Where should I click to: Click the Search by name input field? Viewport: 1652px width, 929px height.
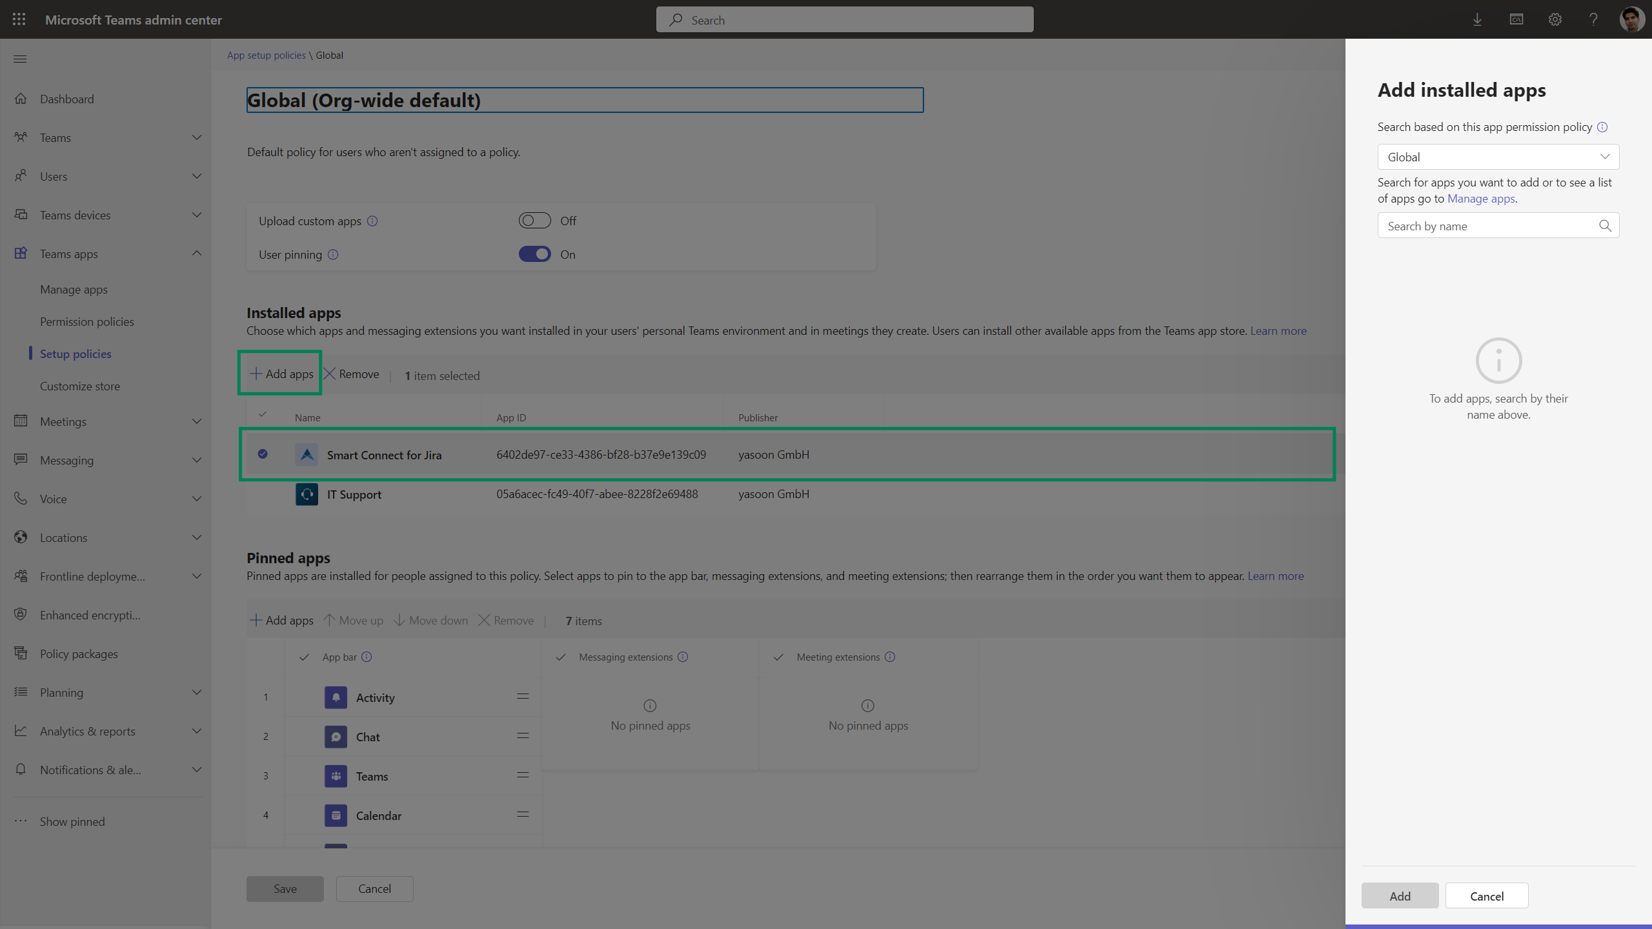click(x=1487, y=226)
